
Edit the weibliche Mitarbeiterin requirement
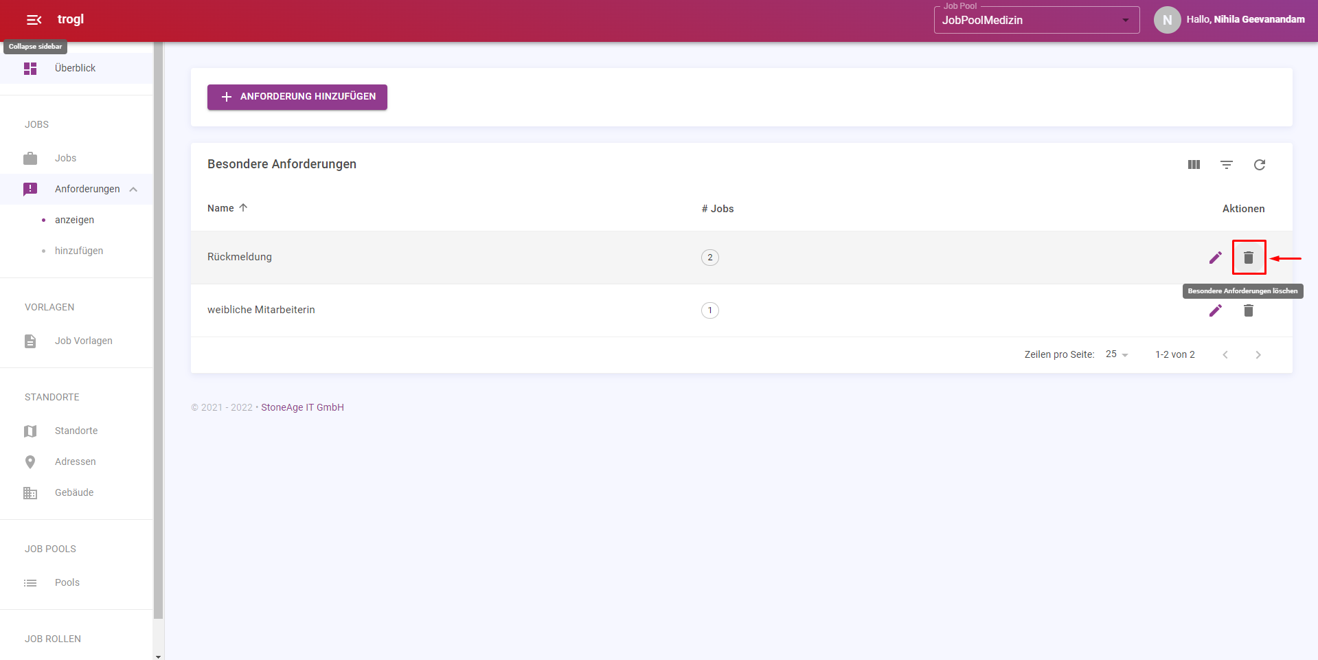[x=1216, y=310]
